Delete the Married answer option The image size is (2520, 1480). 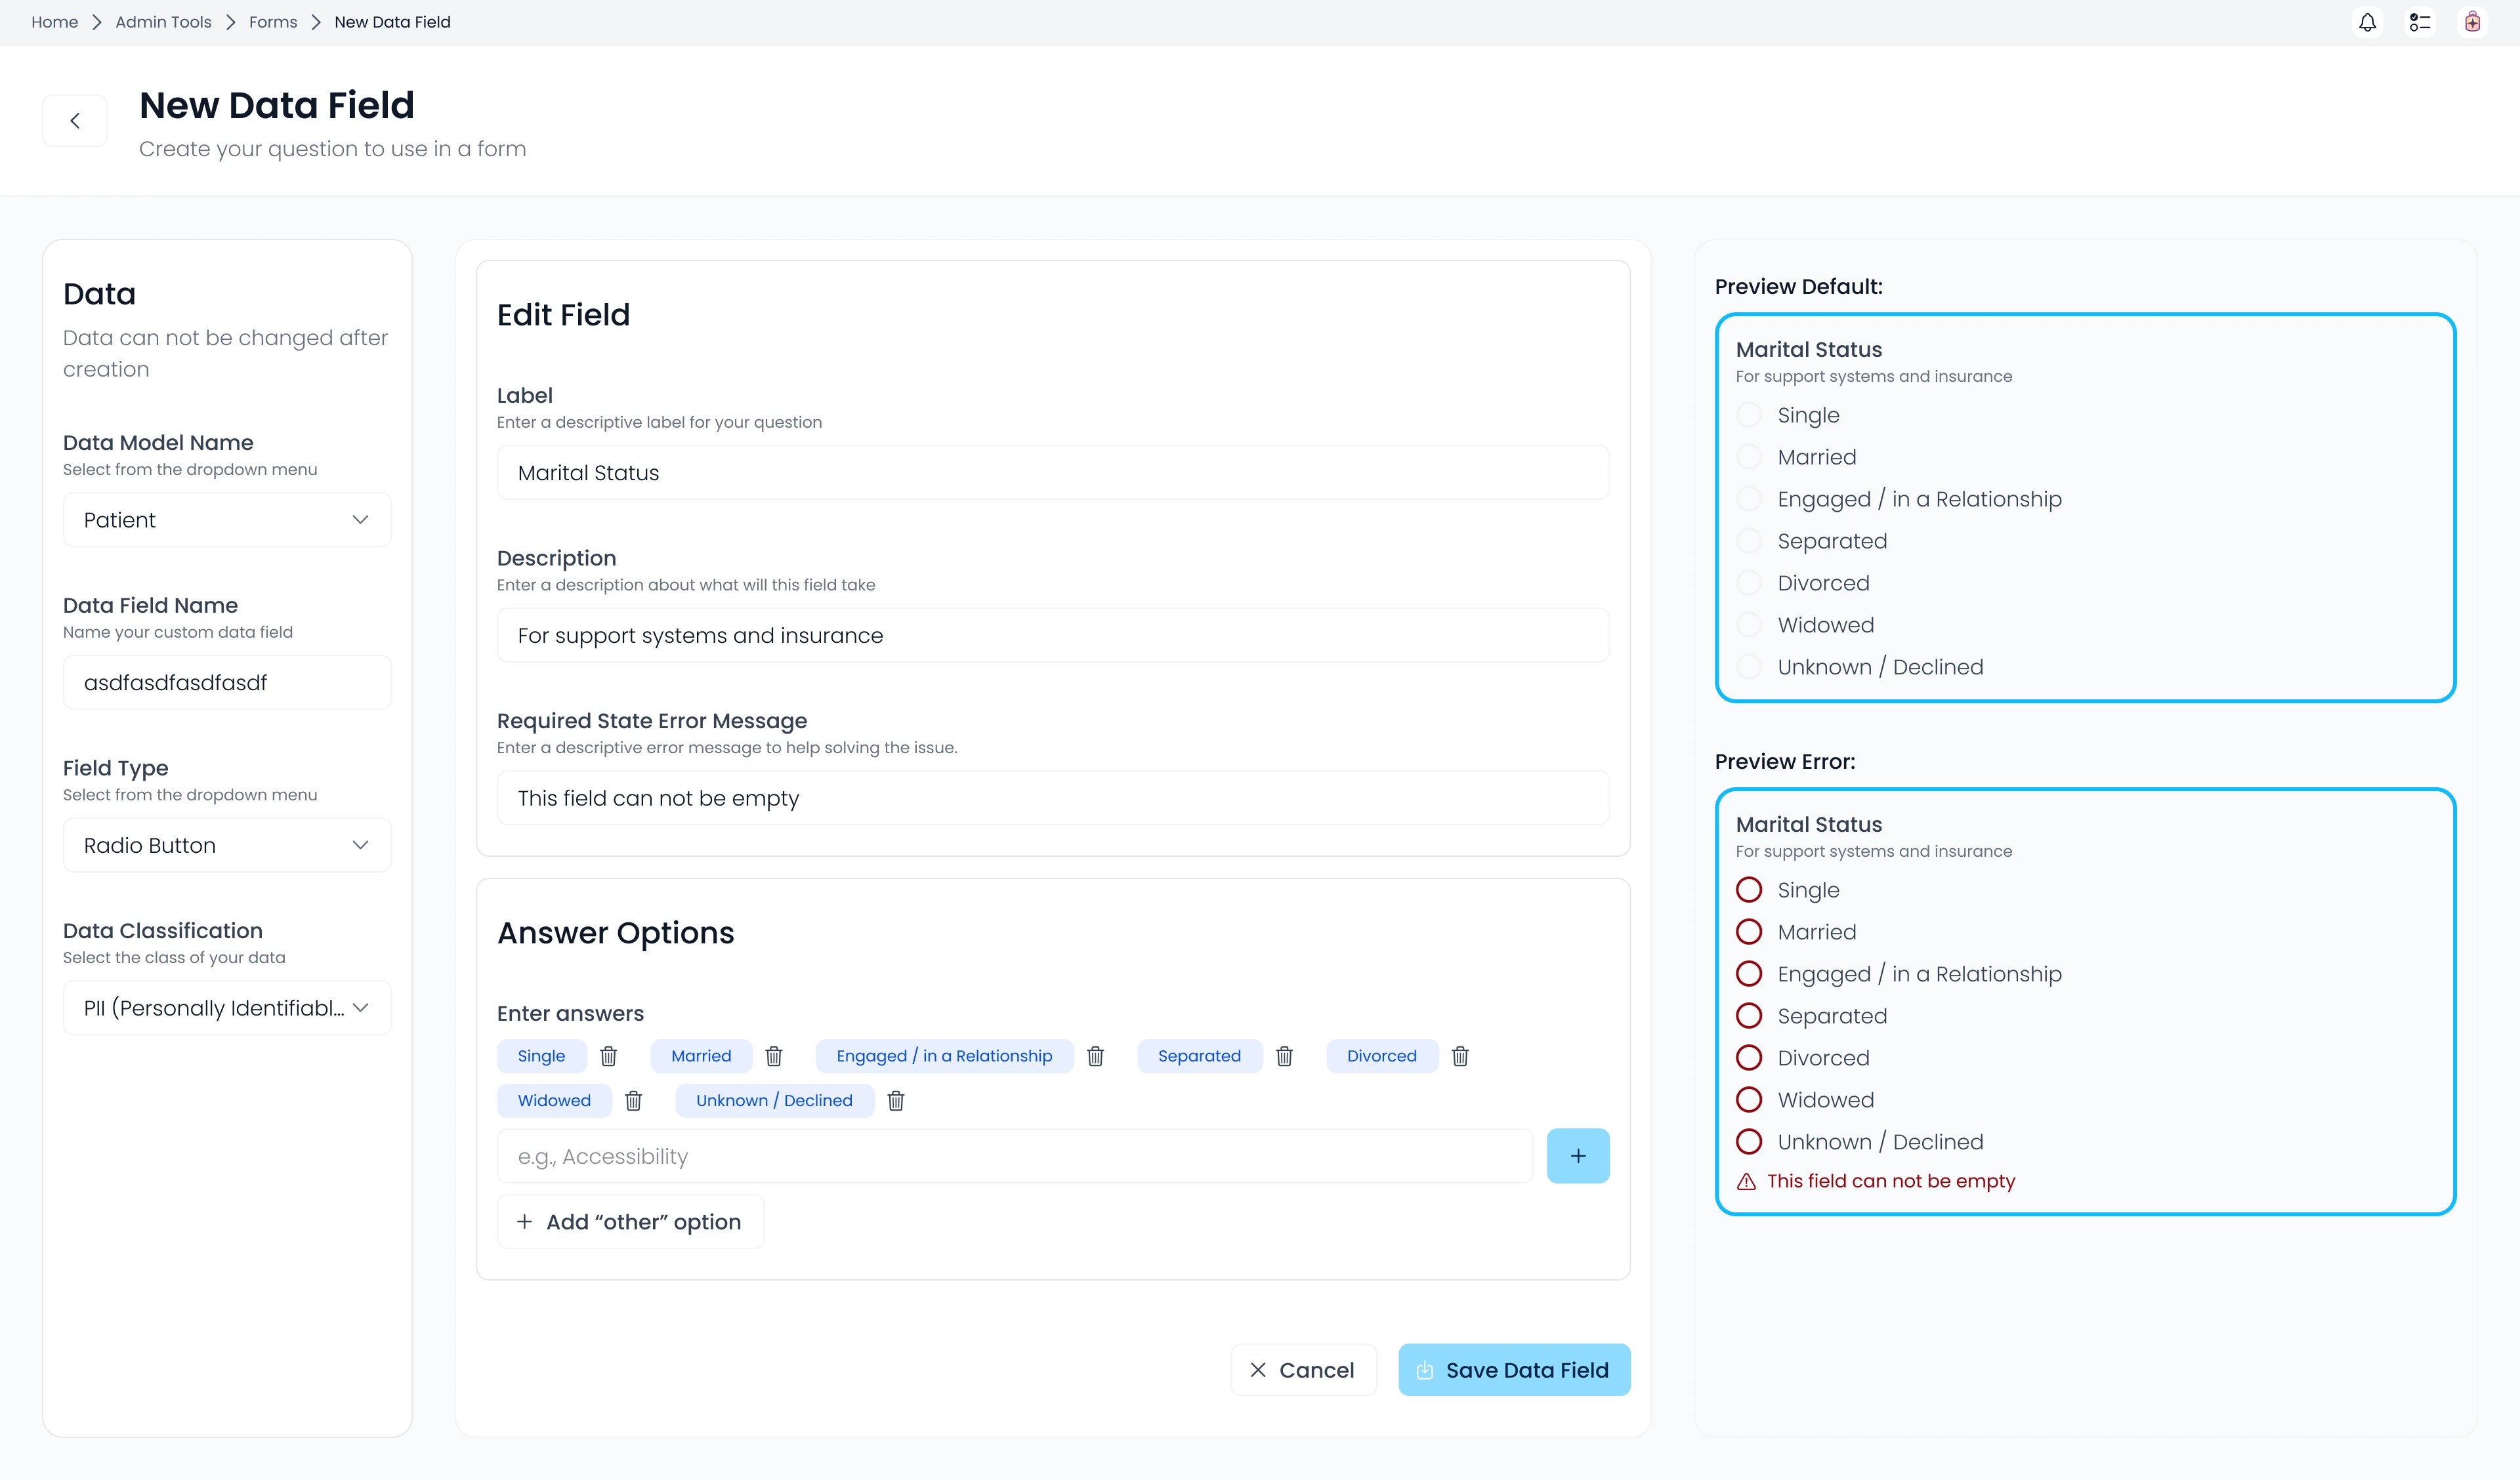pos(774,1056)
